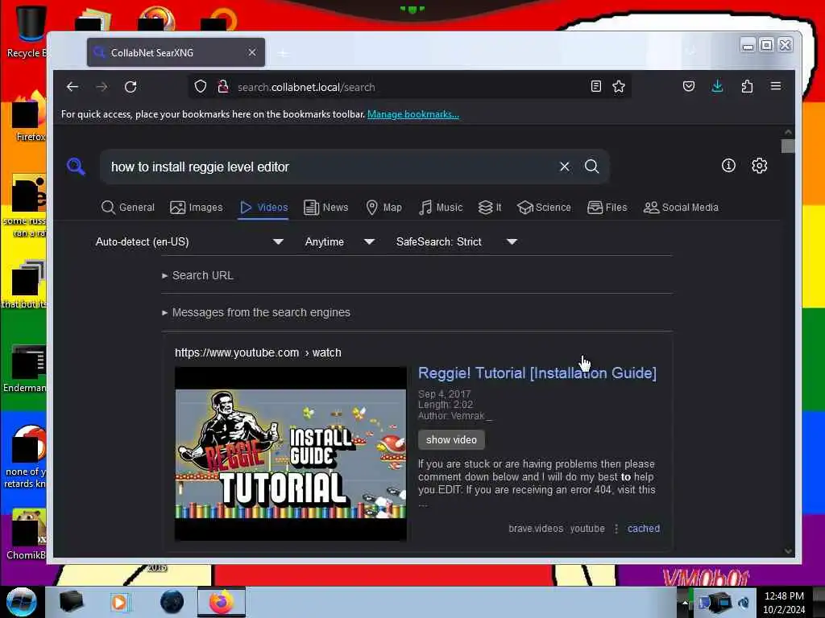This screenshot has width=825, height=618.
Task: Open a new browser tab with plus
Action: (x=283, y=52)
